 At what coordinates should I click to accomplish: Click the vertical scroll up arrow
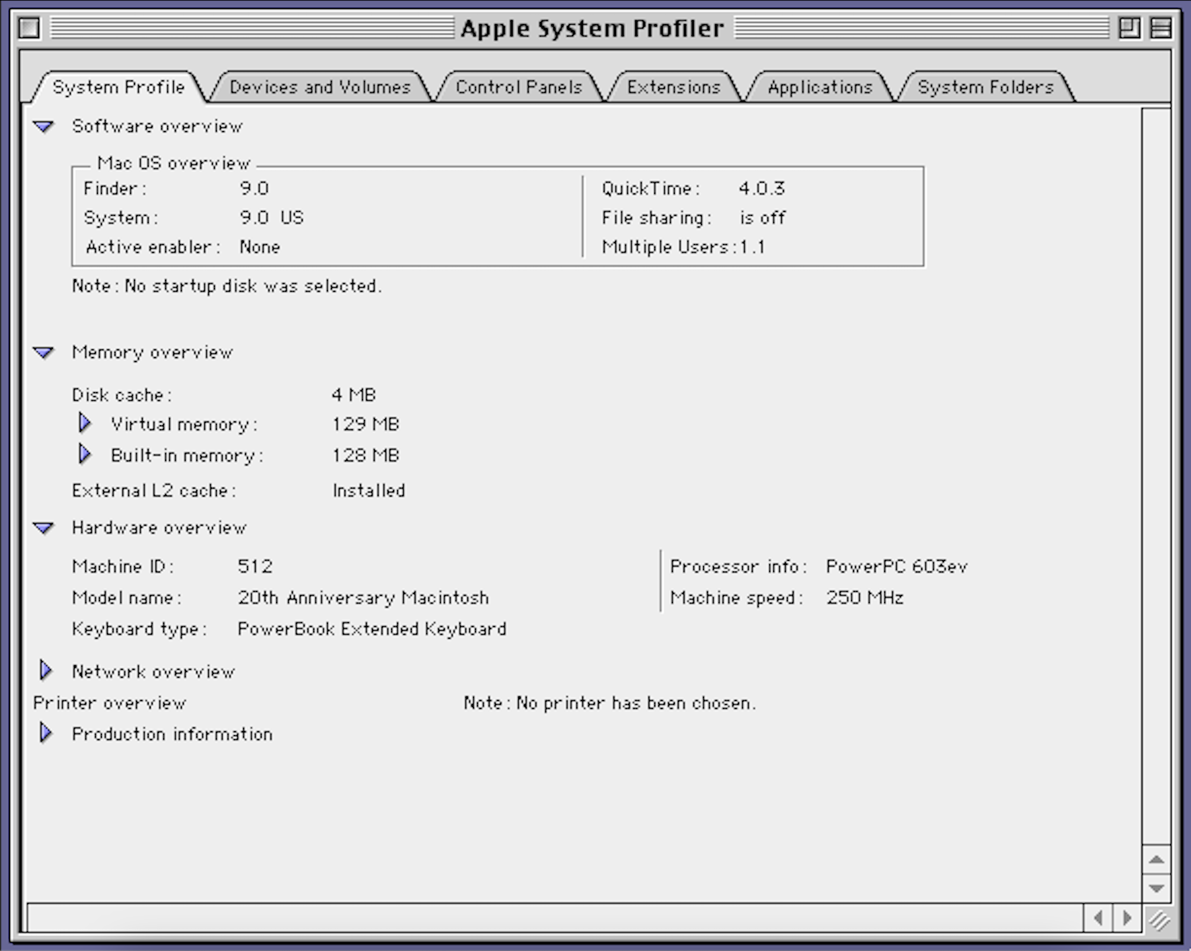click(1156, 859)
